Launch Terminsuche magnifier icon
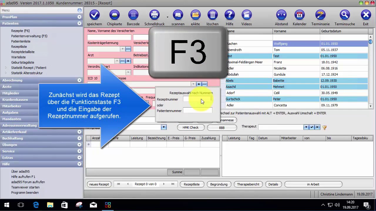The height and width of the screenshot is (211, 376). click(345, 15)
